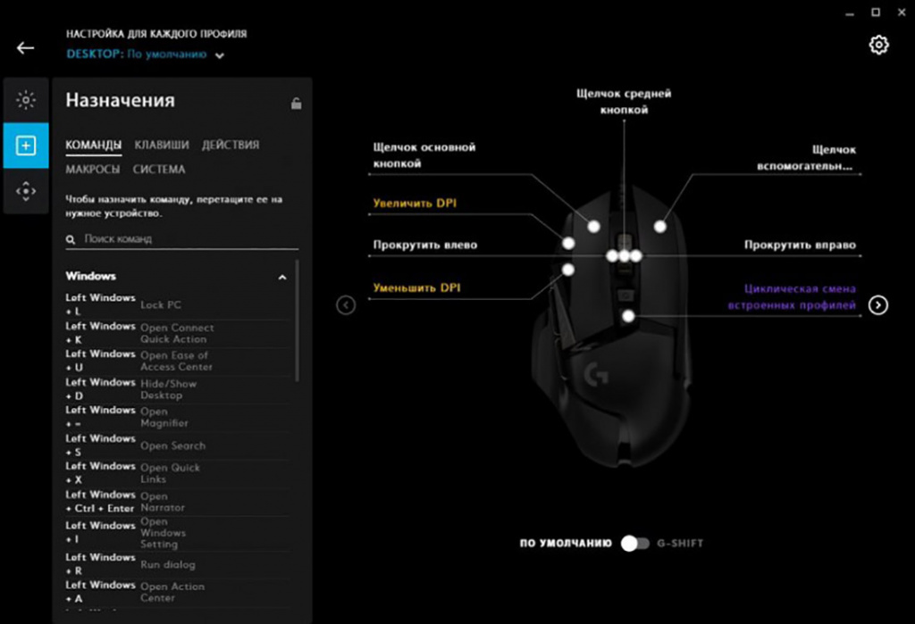Collapse the Windows commands section
The height and width of the screenshot is (624, 915).
coord(282,278)
